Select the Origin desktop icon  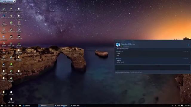[4, 51]
